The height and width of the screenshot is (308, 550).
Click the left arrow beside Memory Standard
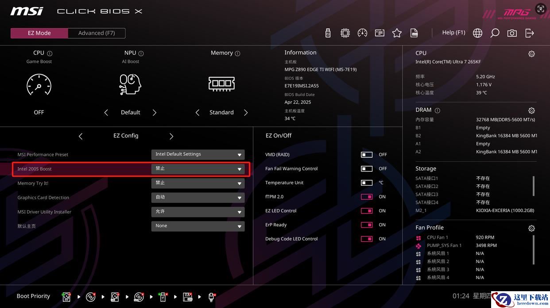pos(198,113)
